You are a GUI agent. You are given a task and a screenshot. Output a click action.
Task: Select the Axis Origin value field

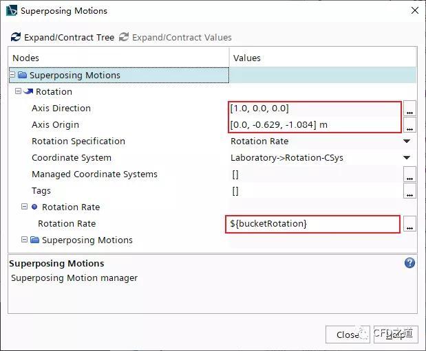click(315, 125)
